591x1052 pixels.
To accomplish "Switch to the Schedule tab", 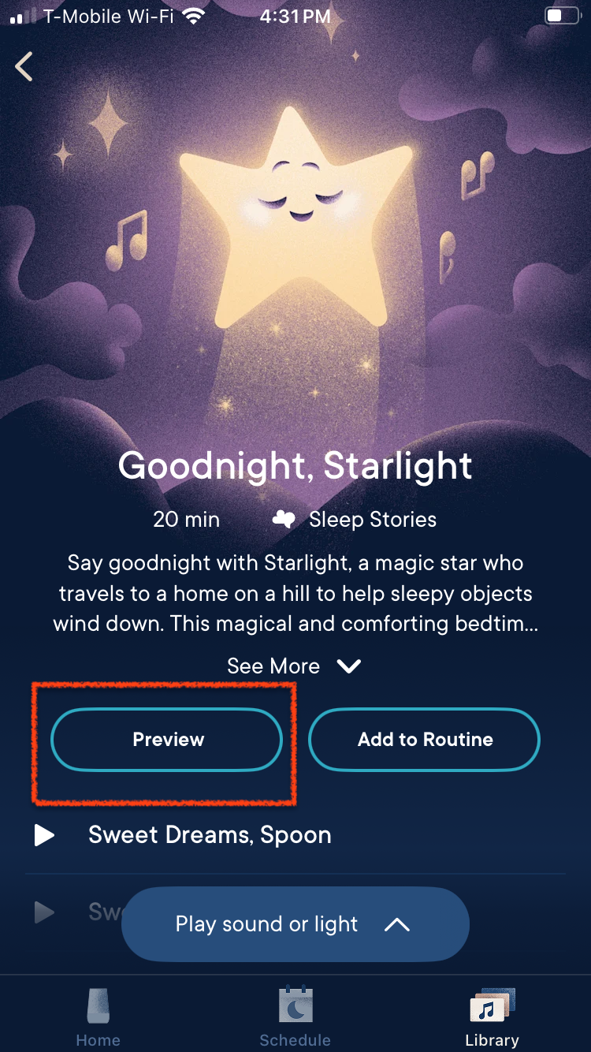I will [295, 1040].
